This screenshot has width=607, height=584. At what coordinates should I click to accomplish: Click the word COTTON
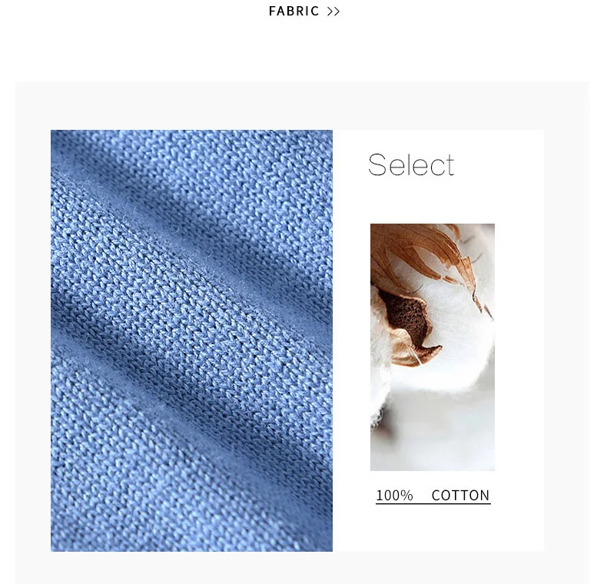[x=461, y=496]
